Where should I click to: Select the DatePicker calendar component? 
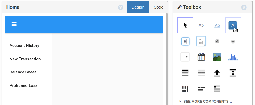[201, 57]
